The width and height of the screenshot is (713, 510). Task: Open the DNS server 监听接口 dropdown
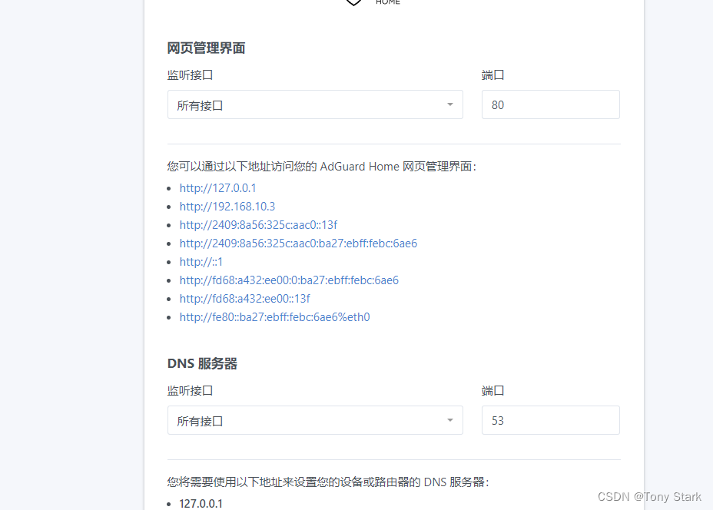coord(315,420)
